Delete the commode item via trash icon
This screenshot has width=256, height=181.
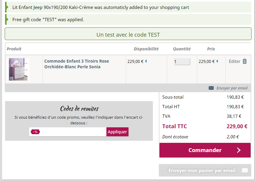pos(245,61)
